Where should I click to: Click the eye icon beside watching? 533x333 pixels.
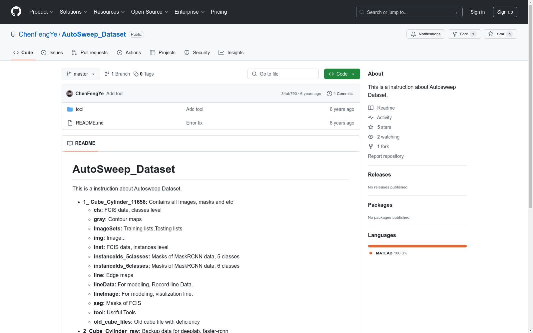pyautogui.click(x=371, y=137)
